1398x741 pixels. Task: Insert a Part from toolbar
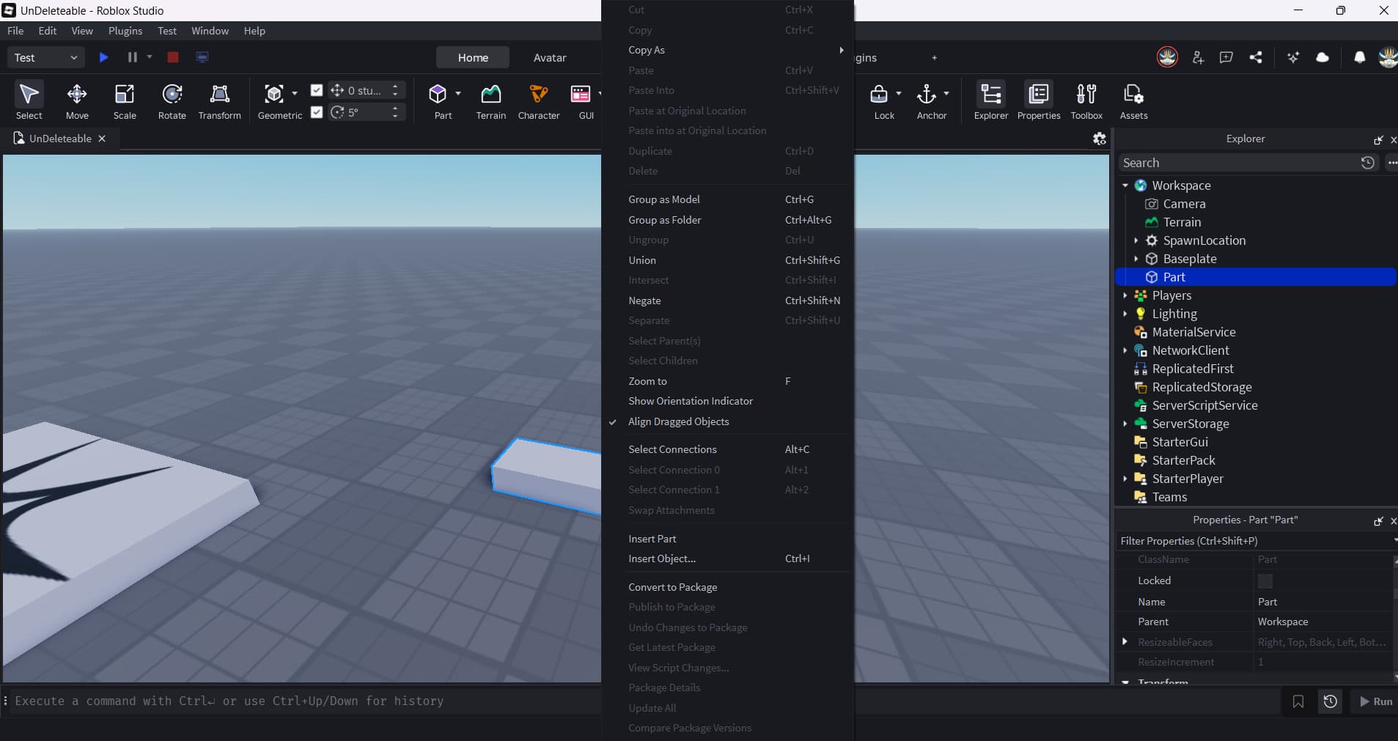(x=438, y=101)
